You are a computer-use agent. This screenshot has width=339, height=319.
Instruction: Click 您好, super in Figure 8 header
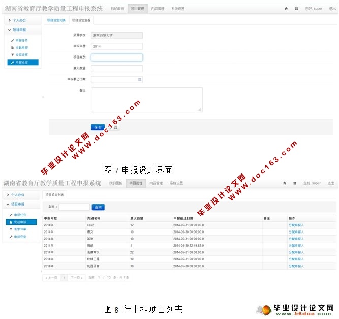[x=312, y=183]
